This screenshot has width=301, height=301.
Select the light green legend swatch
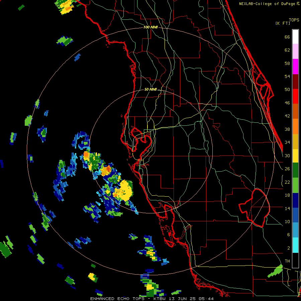click(295, 185)
